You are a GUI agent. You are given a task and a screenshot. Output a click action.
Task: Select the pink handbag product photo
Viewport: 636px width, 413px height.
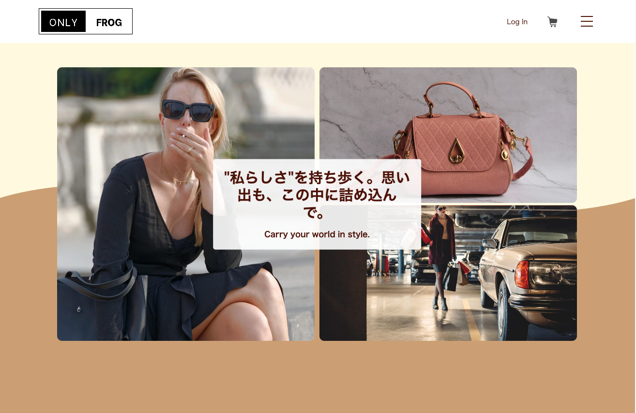click(x=448, y=135)
